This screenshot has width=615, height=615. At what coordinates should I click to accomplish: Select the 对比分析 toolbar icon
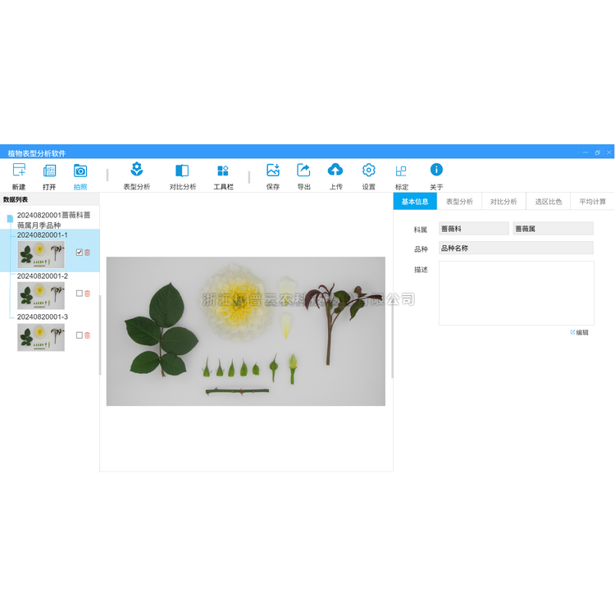point(182,171)
